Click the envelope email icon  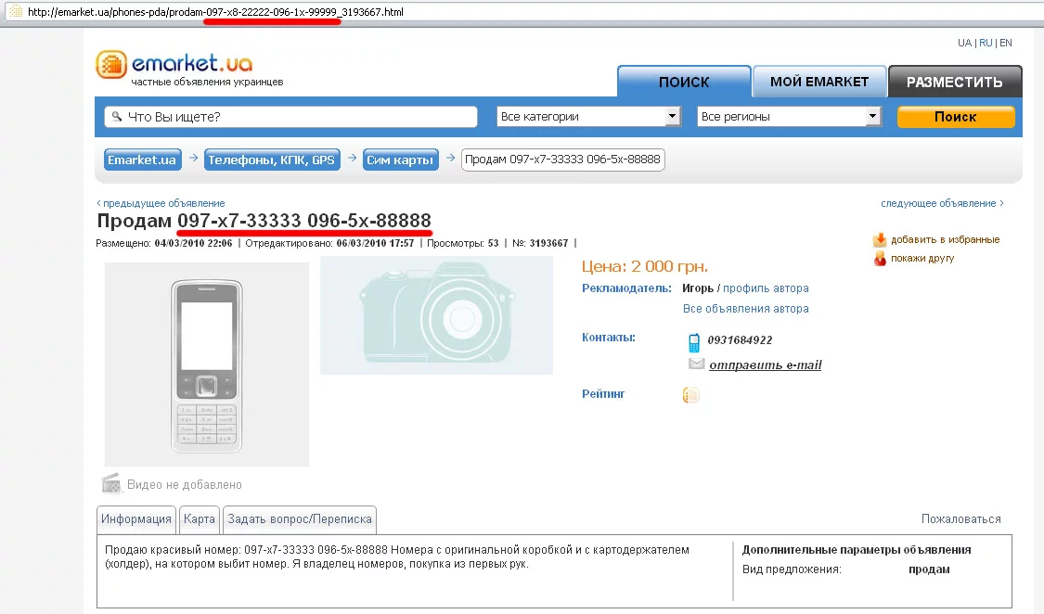pos(696,364)
